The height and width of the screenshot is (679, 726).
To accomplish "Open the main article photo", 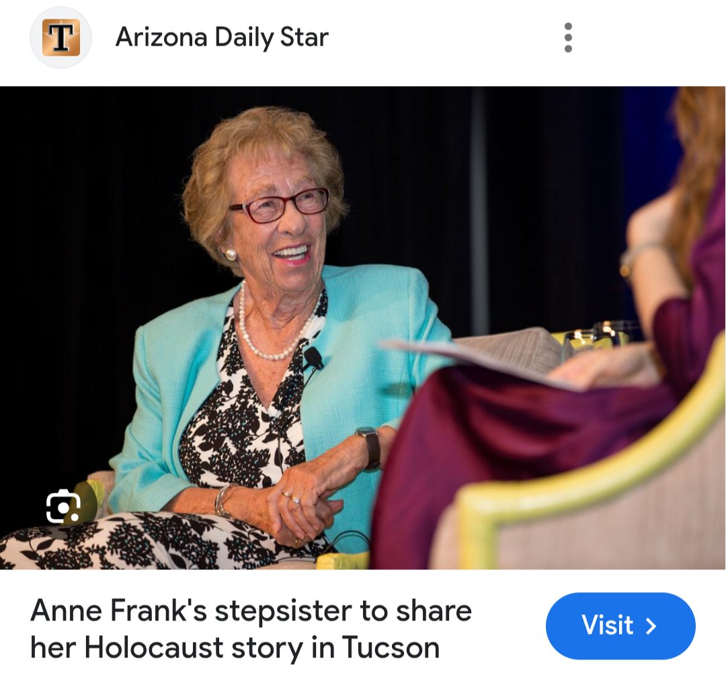I will [x=362, y=328].
